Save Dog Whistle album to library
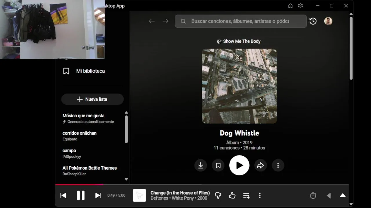The image size is (371, 208). (218, 165)
